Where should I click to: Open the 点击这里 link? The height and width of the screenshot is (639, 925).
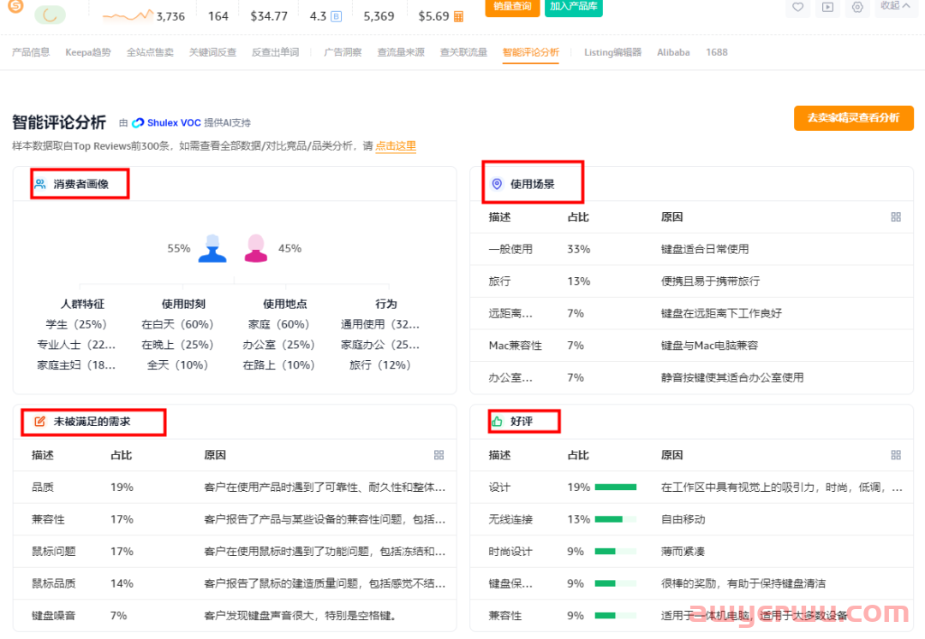coord(395,146)
